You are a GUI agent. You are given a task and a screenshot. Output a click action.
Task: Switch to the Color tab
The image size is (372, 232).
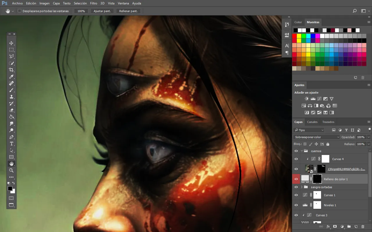point(298,22)
